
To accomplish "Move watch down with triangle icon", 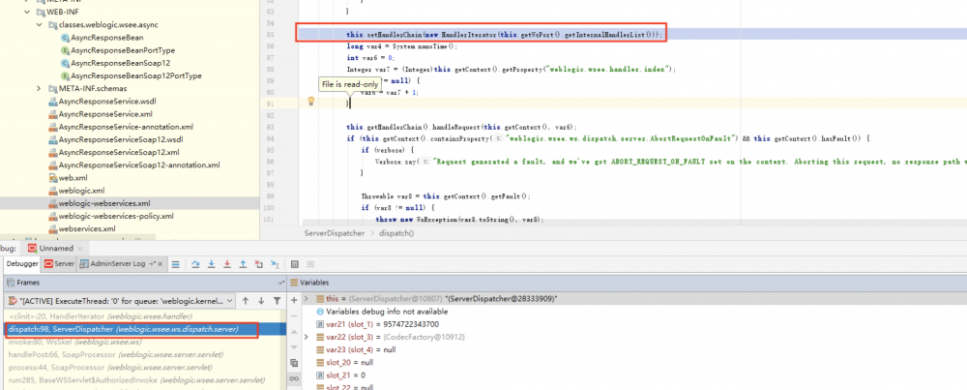I will (294, 346).
